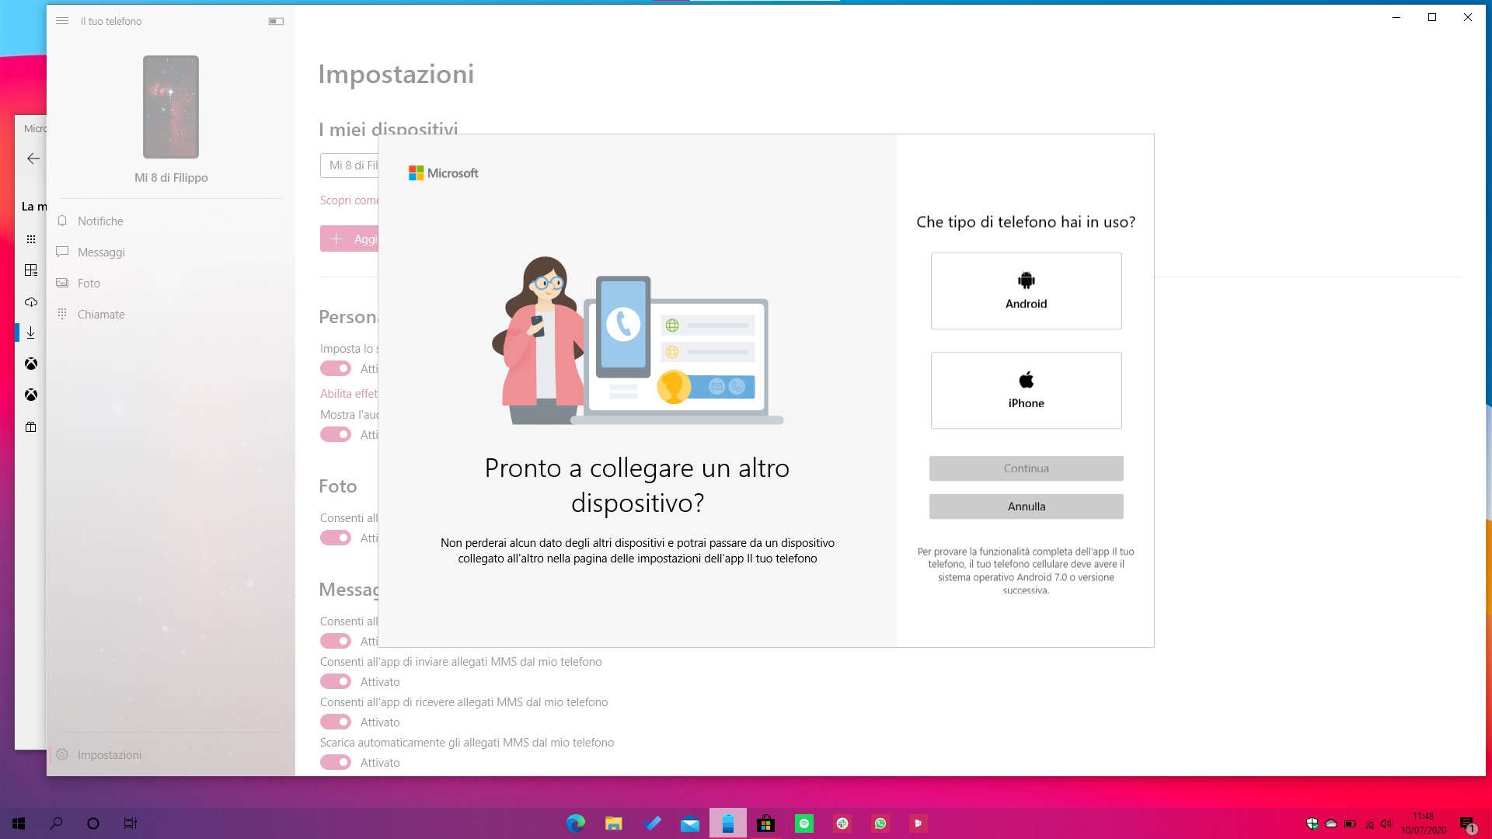Open Impostazioni at the sidebar bottom
Viewport: 1492px width, 839px height.
(x=171, y=754)
